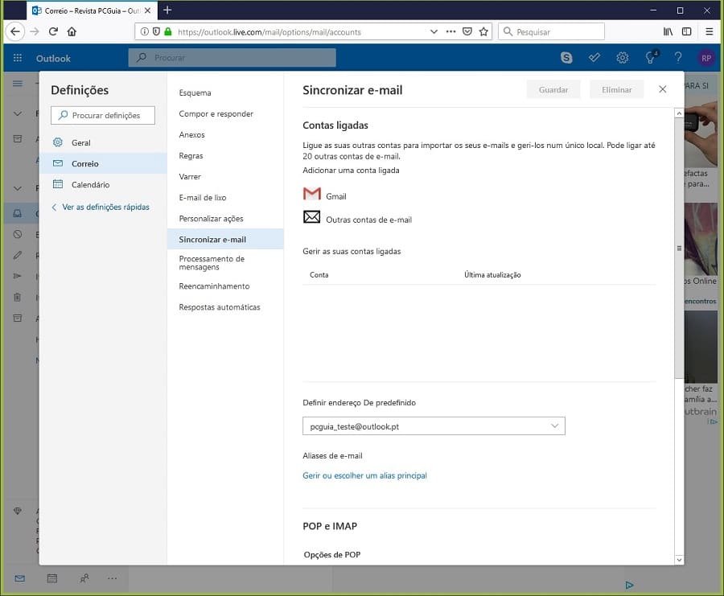Open the Regras settings
The width and height of the screenshot is (724, 596).
pyautogui.click(x=191, y=155)
